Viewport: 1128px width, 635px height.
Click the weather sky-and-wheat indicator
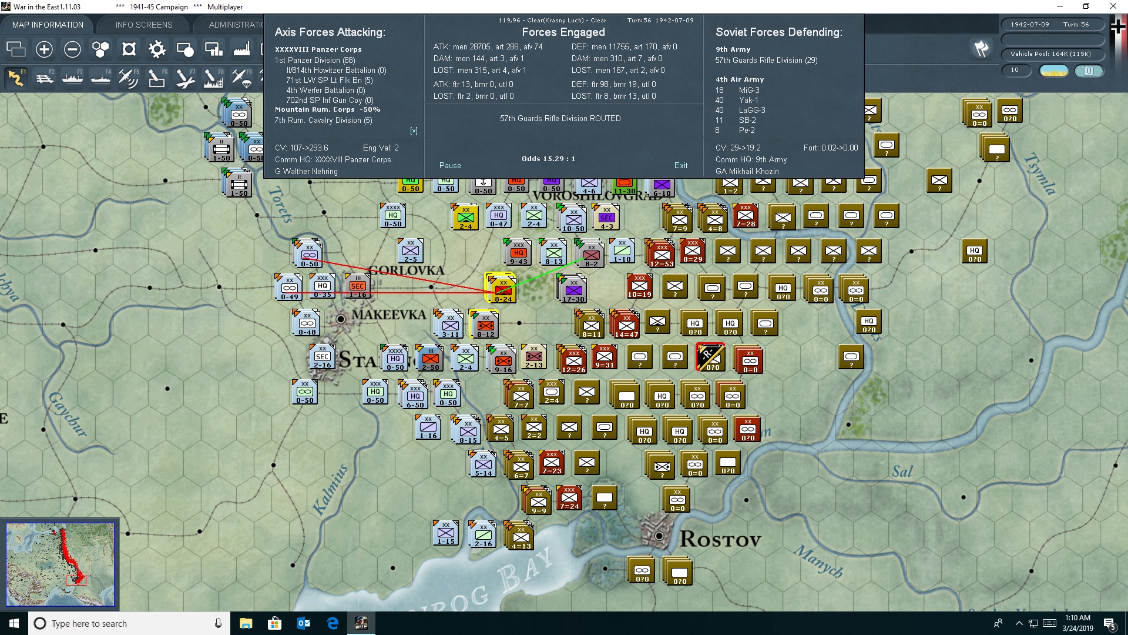[1053, 71]
